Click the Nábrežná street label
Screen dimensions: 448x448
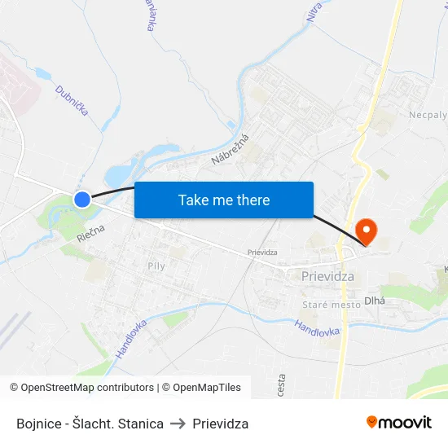tap(231, 149)
